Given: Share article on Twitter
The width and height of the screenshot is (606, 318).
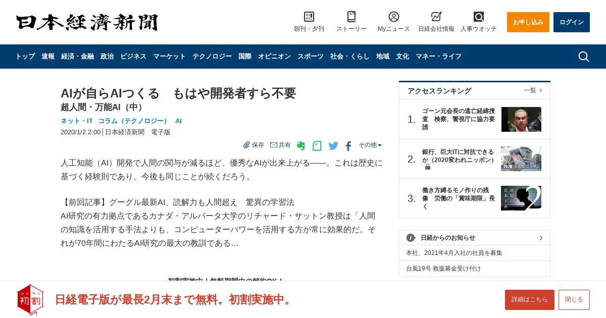Looking at the screenshot, I should (x=333, y=146).
